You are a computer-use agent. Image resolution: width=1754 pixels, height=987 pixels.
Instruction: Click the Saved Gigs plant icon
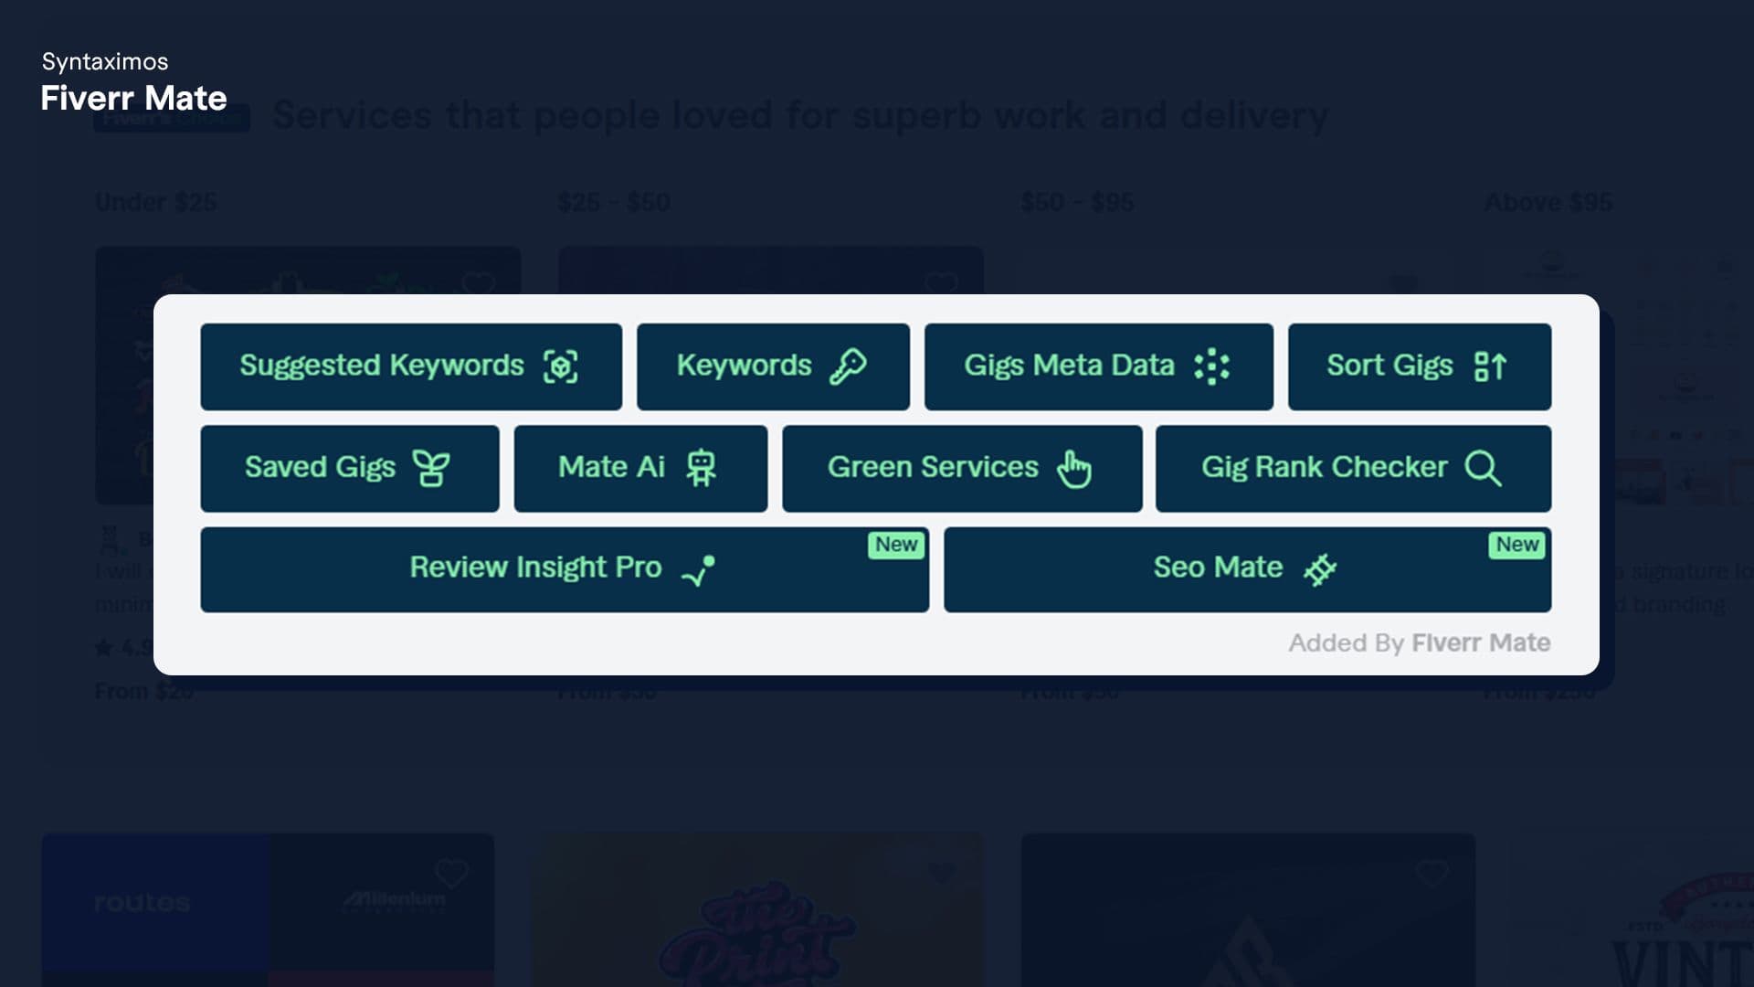click(431, 468)
